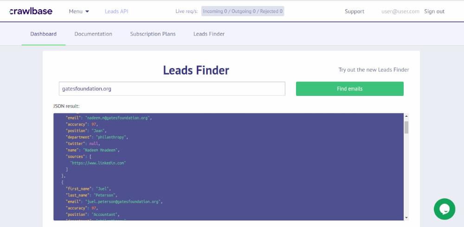Click the Find emails button
464x227 pixels.
pos(349,88)
